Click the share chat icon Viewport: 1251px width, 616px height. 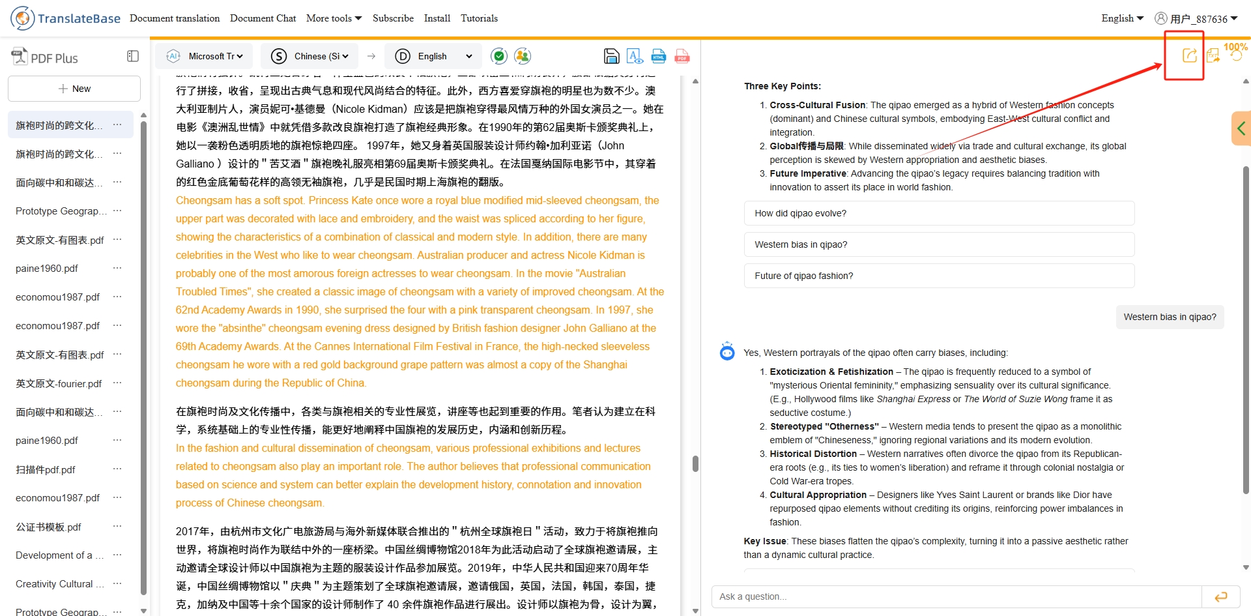[1190, 55]
